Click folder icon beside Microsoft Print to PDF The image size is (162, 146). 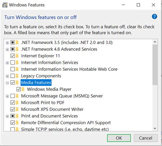(17, 103)
